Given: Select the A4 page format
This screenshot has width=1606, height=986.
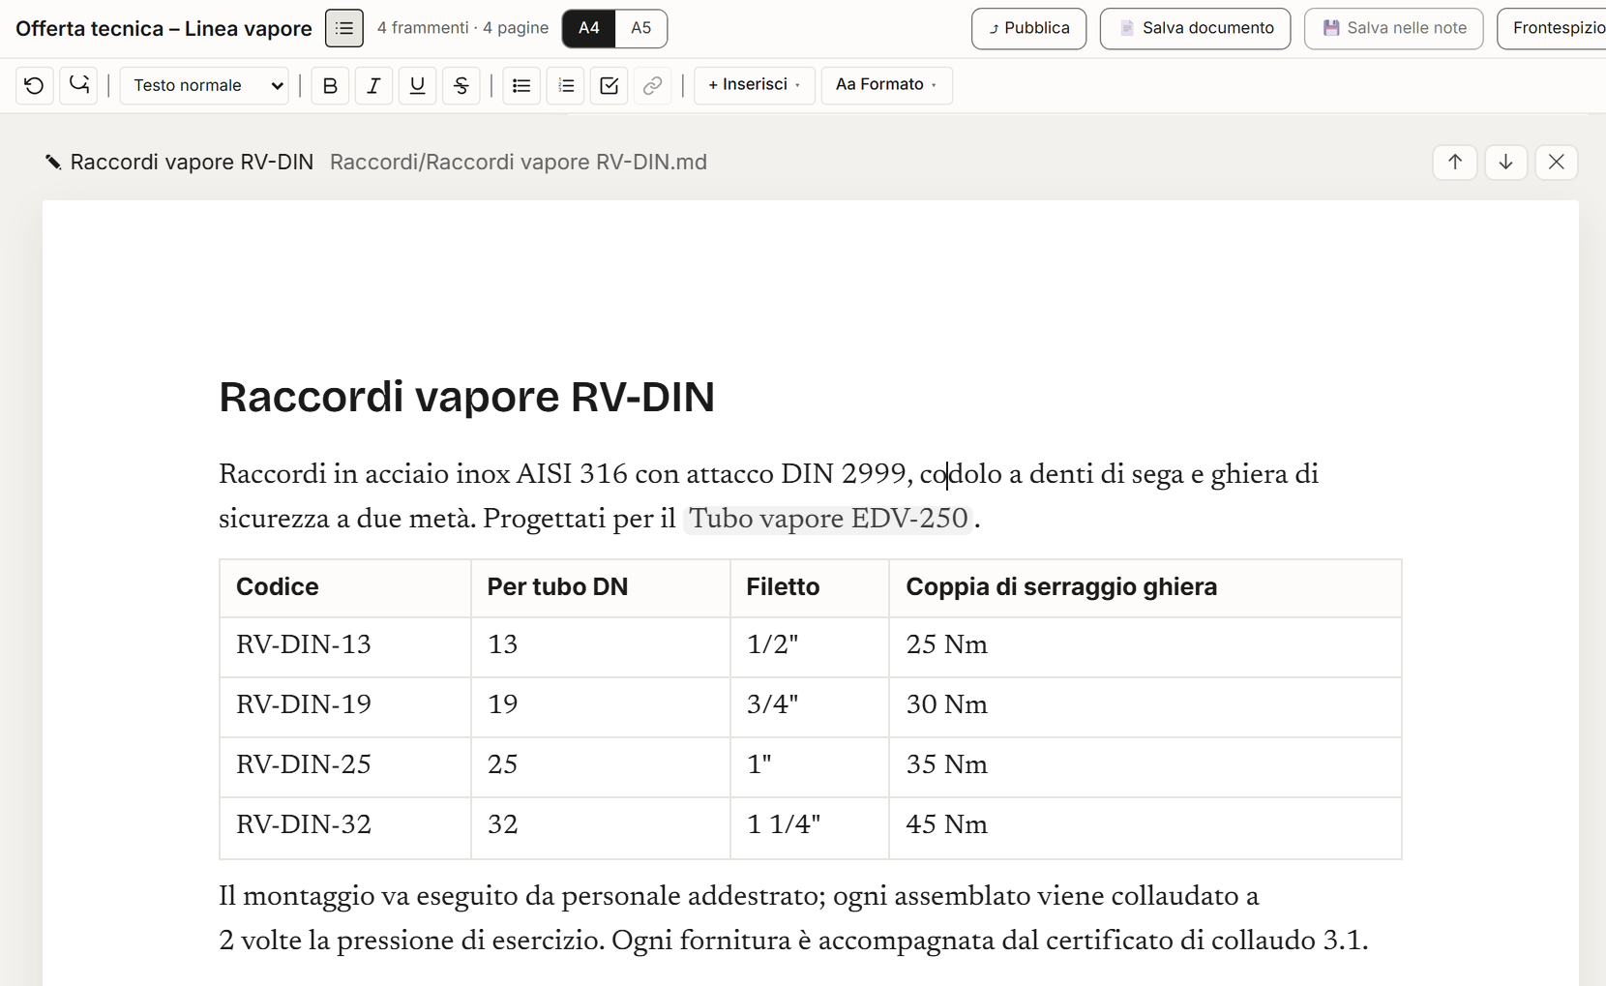Looking at the screenshot, I should point(588,28).
